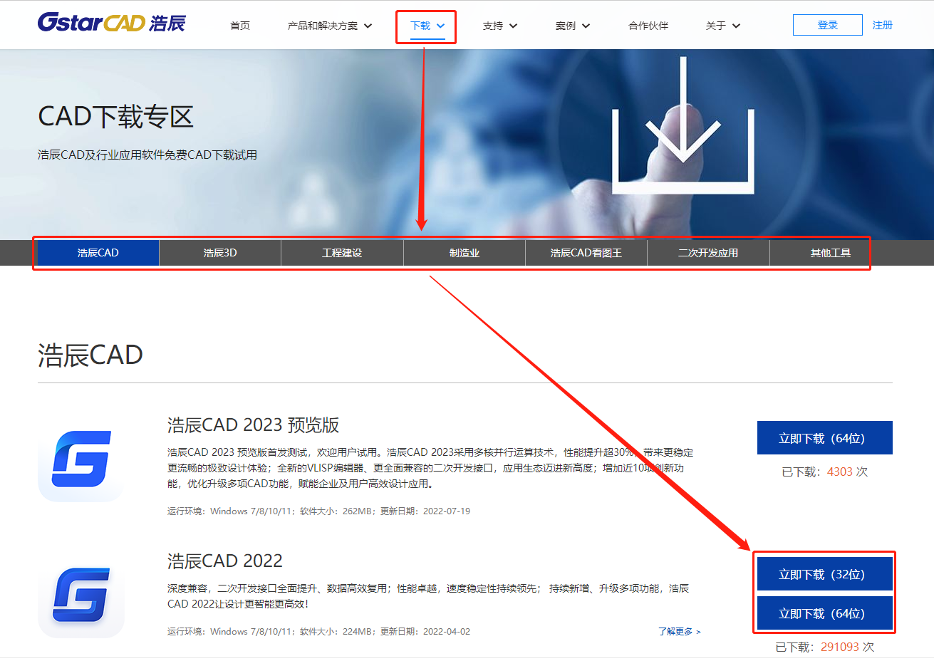The height and width of the screenshot is (661, 934).
Task: Click the GstarCAD 浩辰 logo
Action: [111, 23]
